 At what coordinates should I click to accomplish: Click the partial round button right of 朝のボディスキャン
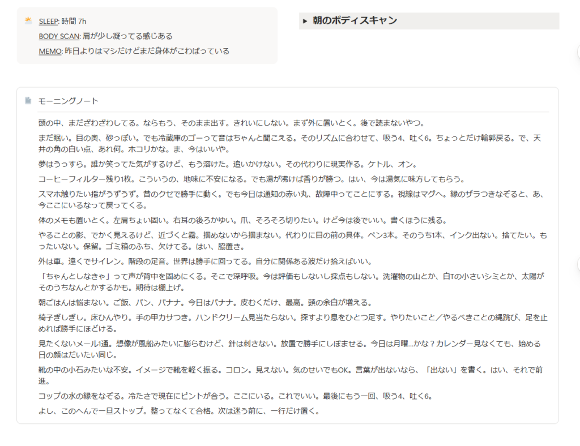[578, 52]
